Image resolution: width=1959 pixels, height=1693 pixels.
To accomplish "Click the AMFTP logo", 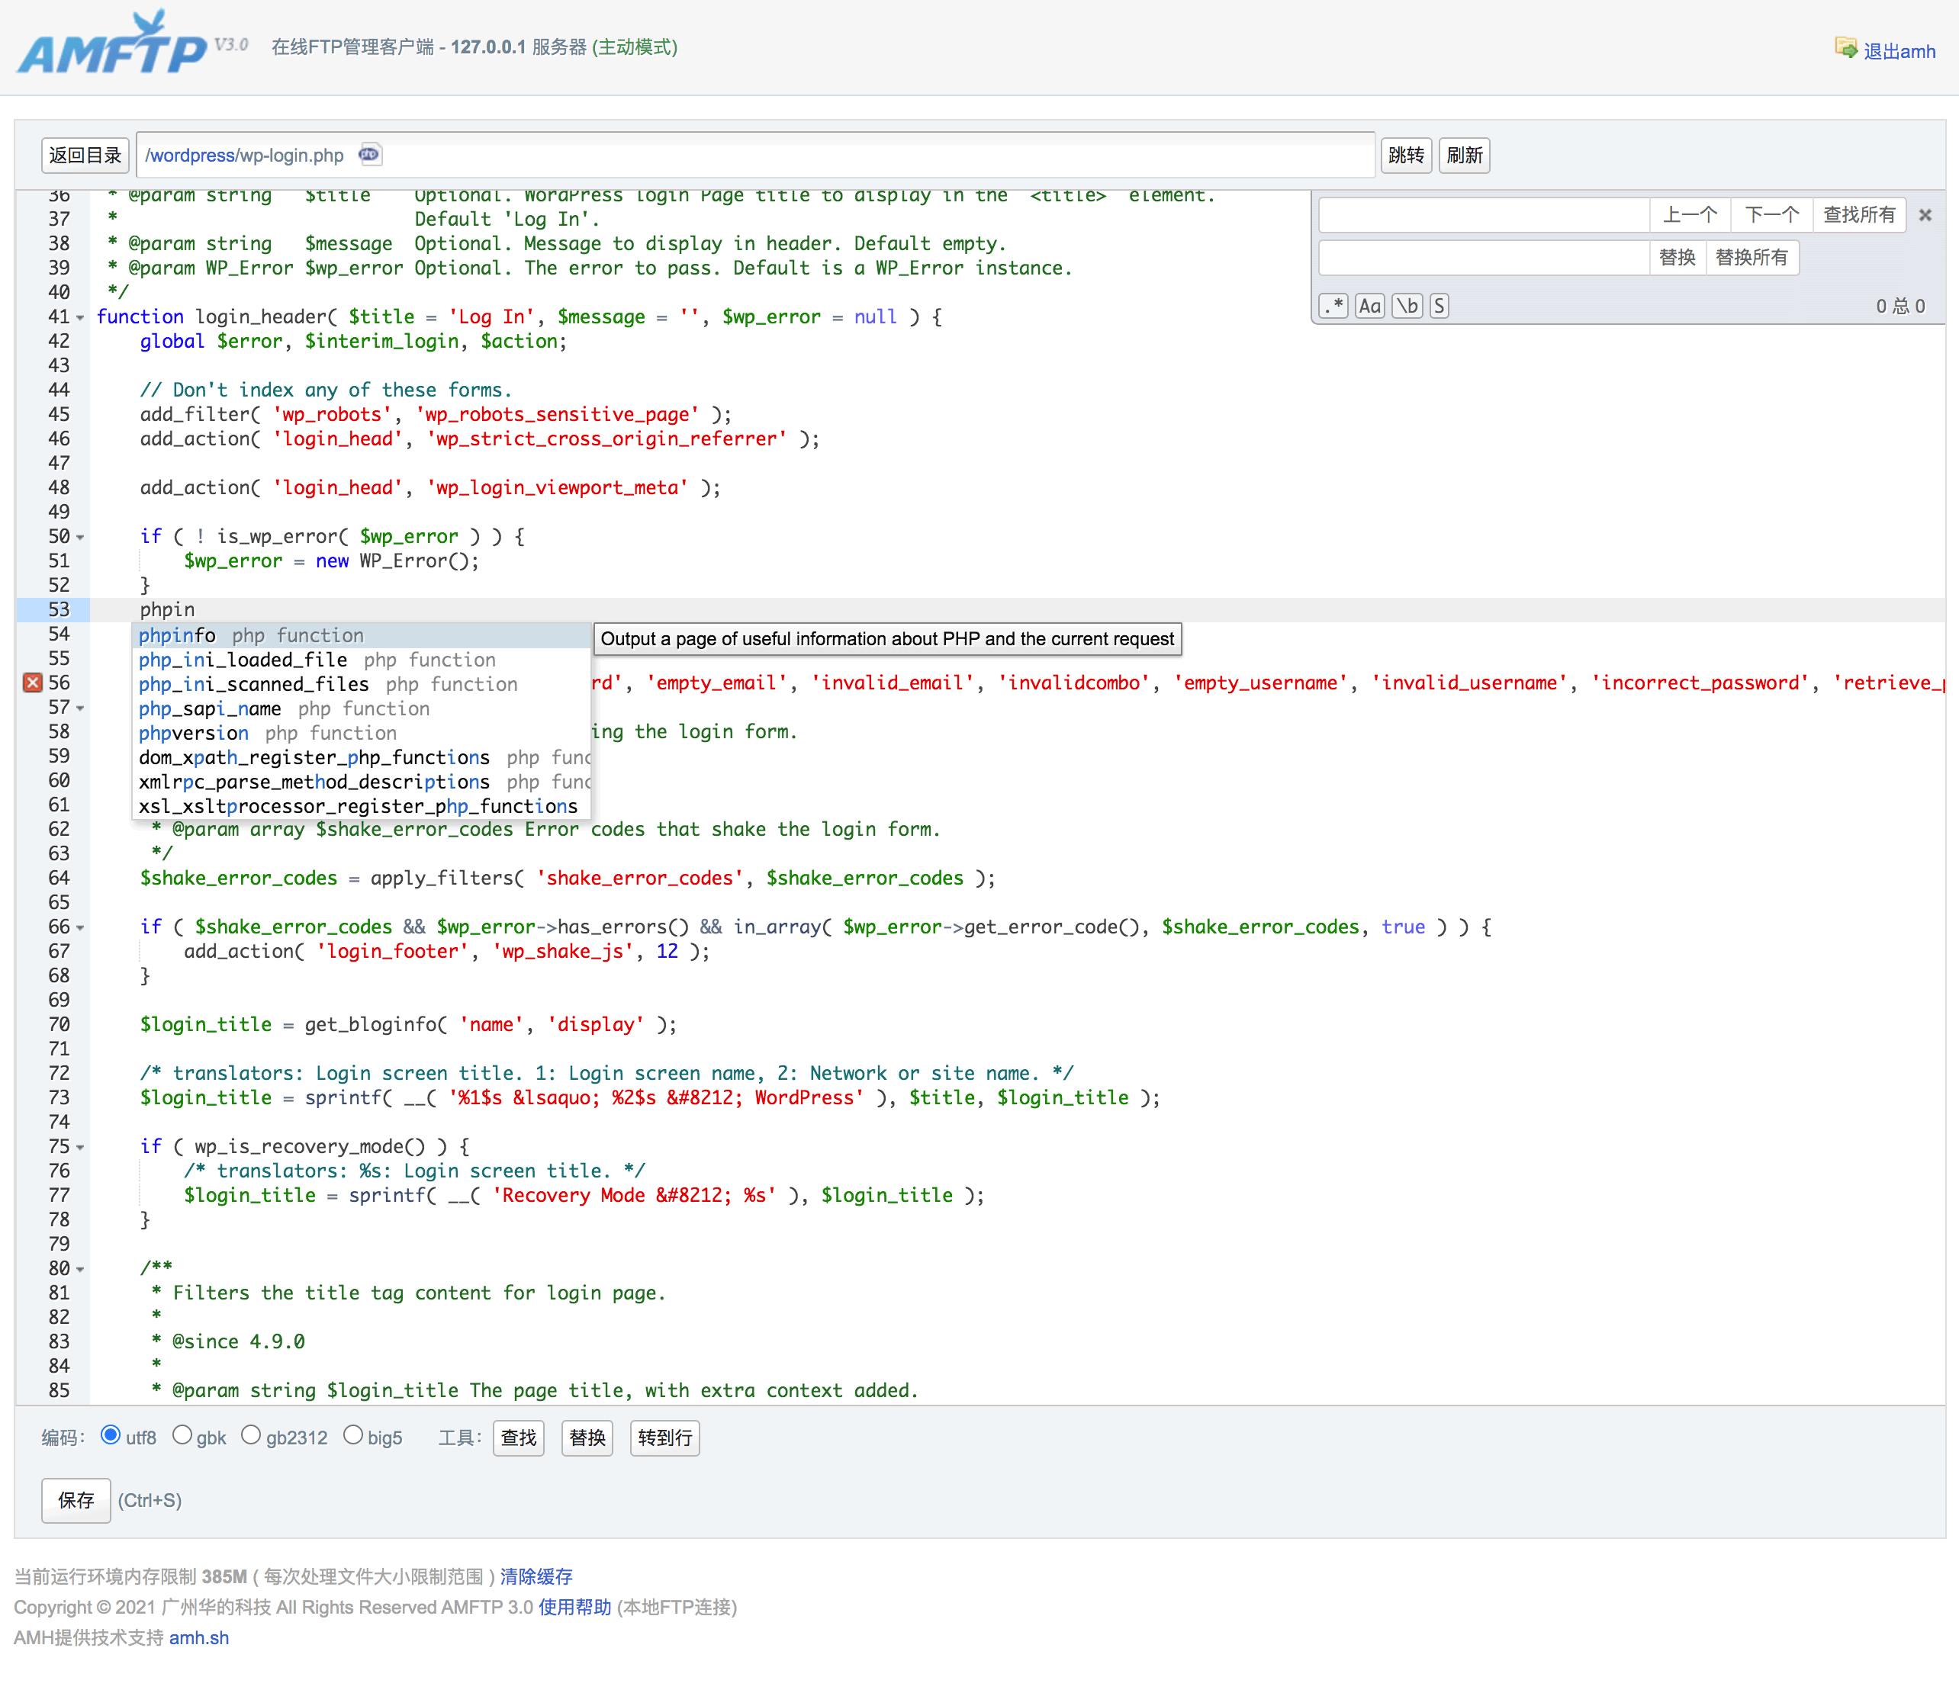I will [111, 47].
